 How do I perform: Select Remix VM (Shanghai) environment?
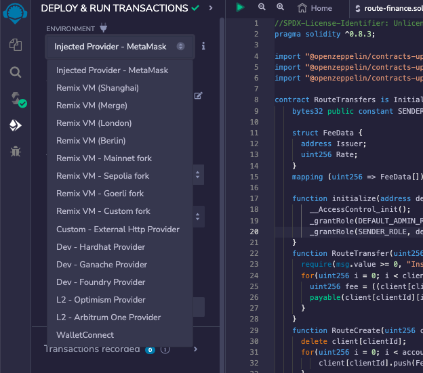tap(98, 88)
